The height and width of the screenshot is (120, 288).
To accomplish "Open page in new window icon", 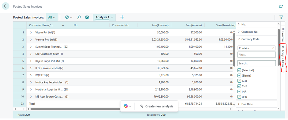I will point(281,6).
